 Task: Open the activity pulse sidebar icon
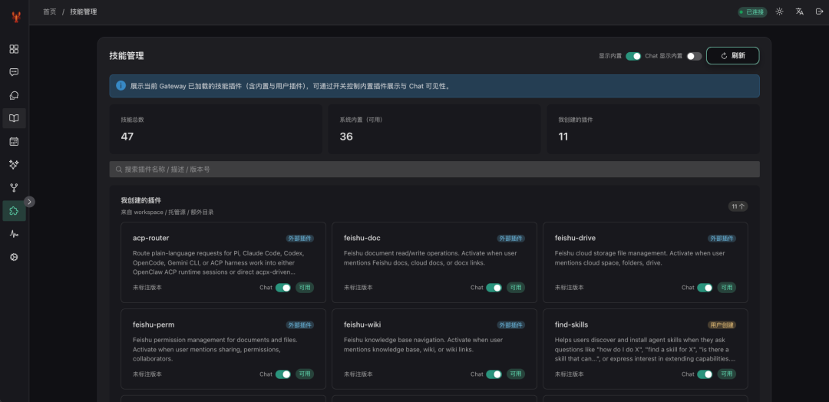coord(15,234)
